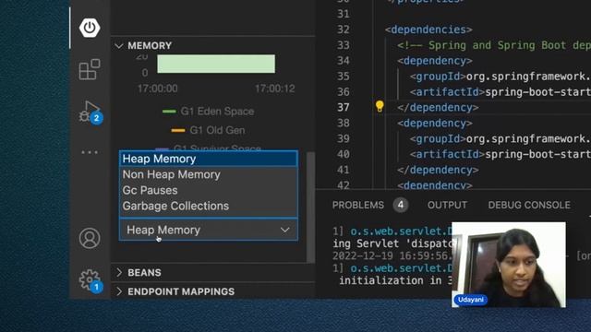Screen dimensions: 591x332
Task: Select Garbage Collections option
Action: coord(209,207)
